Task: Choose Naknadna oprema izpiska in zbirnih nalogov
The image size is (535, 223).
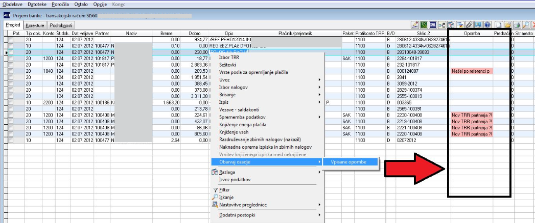Action: coord(267,147)
